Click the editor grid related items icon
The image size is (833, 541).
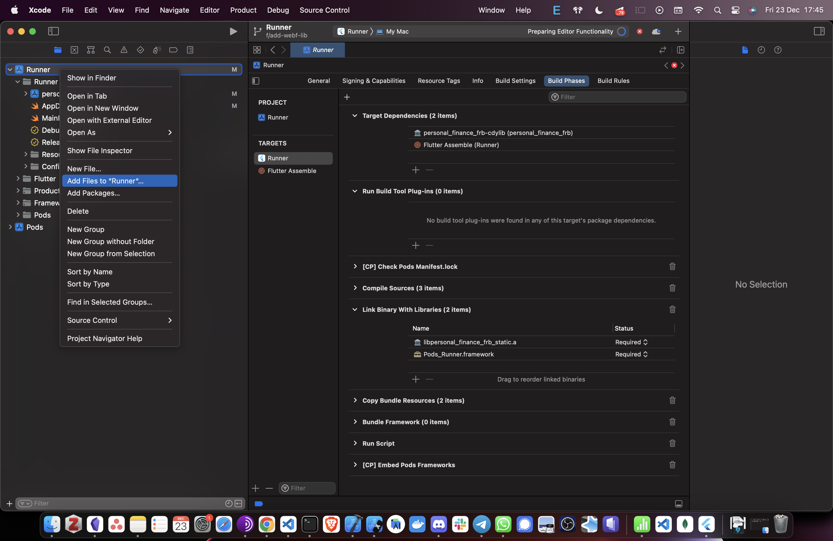tap(257, 50)
